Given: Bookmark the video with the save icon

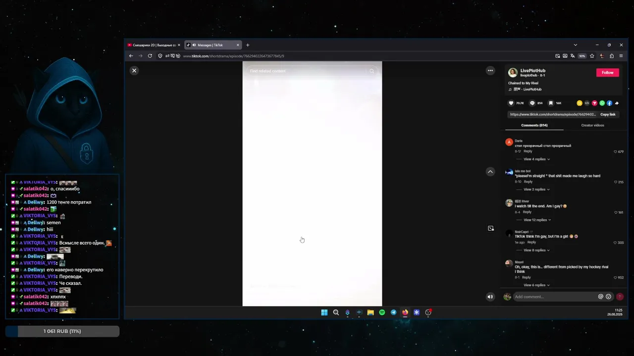Looking at the screenshot, I should point(551,103).
